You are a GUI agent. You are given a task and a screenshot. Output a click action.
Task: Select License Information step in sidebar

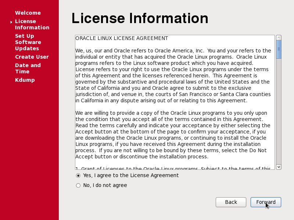point(32,24)
